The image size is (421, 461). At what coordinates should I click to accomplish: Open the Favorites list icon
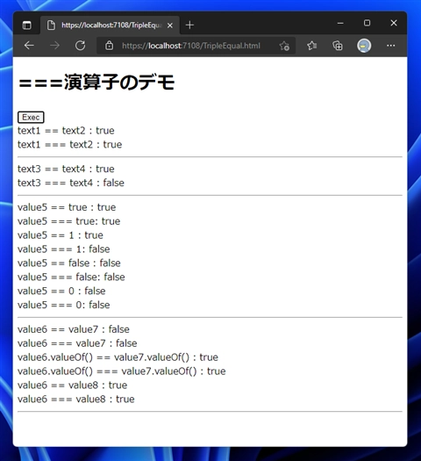click(311, 46)
